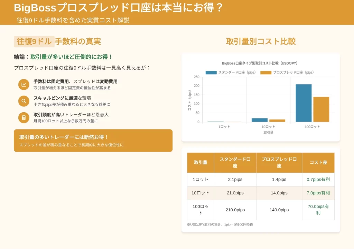Click the calculator icon beside 取引頻度が高いトレーダー
354x249 pixels.
pos(24,117)
